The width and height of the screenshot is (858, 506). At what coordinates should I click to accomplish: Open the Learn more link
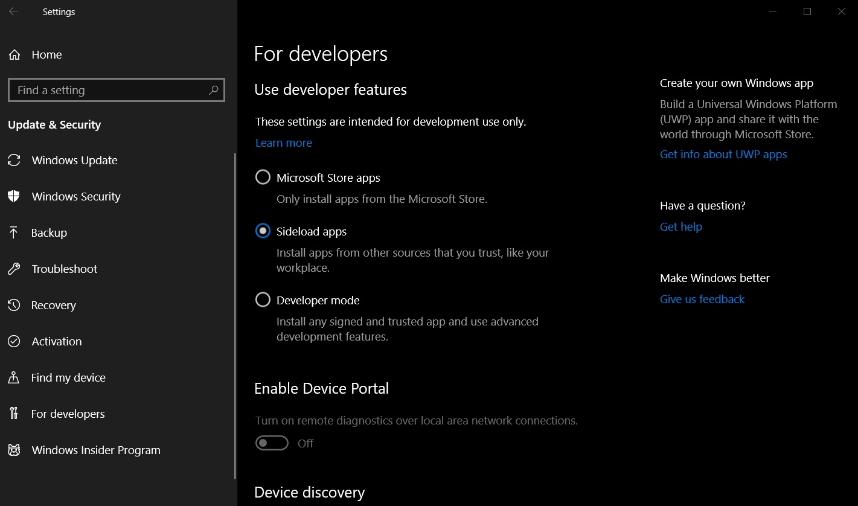(x=283, y=143)
